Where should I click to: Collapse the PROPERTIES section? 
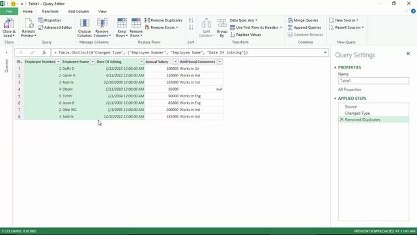(335, 67)
